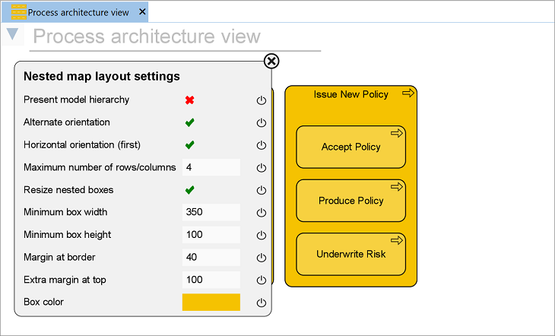Image resolution: width=555 pixels, height=336 pixels.
Task: Click the power icon for Present model hierarchy
Action: [262, 100]
